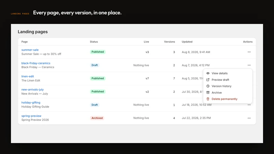Image resolution: width=274 pixels, height=154 pixels.
Task: Open actions menu for spring-preview row
Action: coord(249,118)
